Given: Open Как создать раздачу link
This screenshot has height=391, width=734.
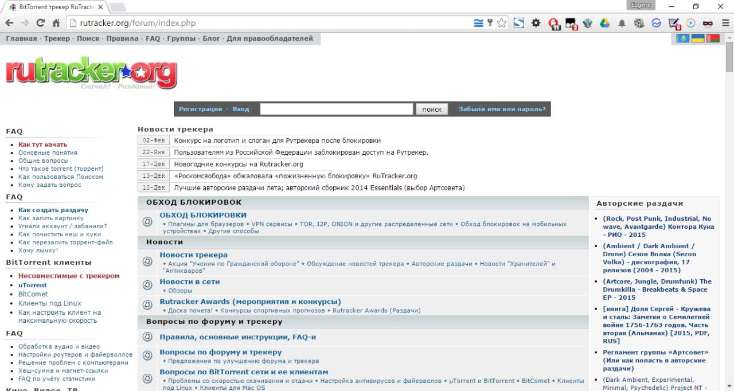Looking at the screenshot, I should [53, 210].
